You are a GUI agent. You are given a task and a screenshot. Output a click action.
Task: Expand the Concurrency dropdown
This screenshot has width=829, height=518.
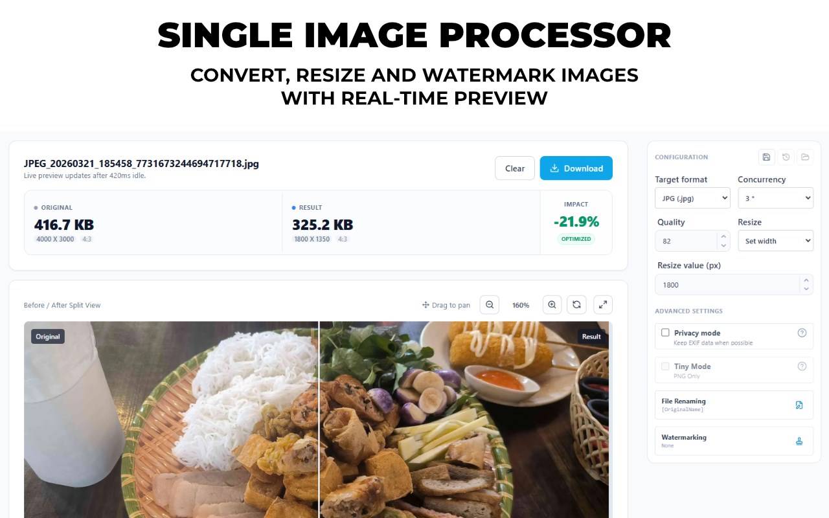click(775, 198)
